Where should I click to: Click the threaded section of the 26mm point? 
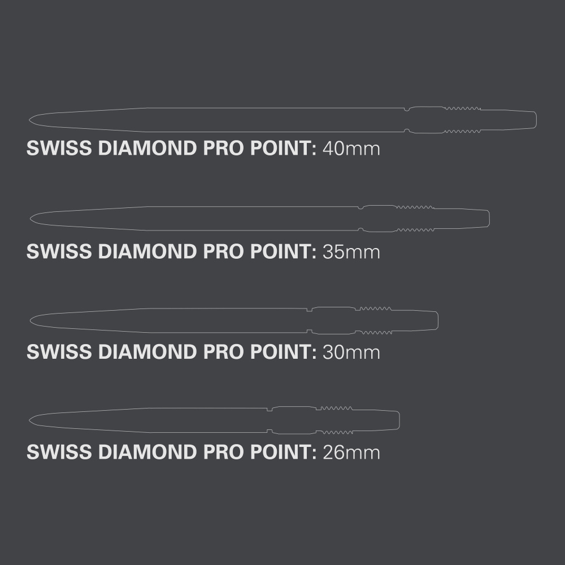[x=336, y=420]
